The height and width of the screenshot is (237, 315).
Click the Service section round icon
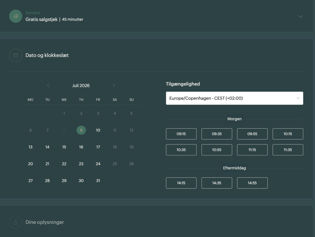point(16,16)
